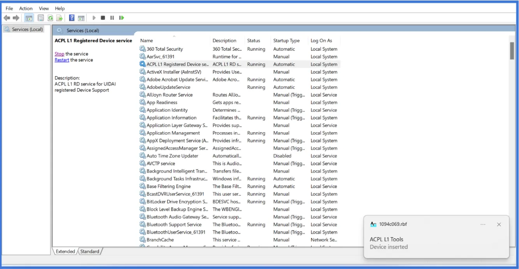Select AssignedAccessManager Service name
Screen dimensions: 519x269
click(x=177, y=148)
